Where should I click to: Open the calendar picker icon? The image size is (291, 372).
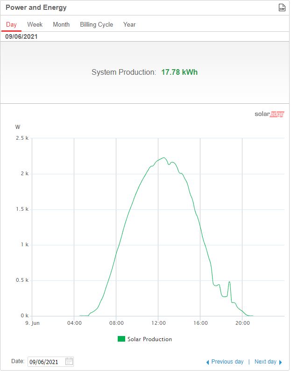pos(69,363)
